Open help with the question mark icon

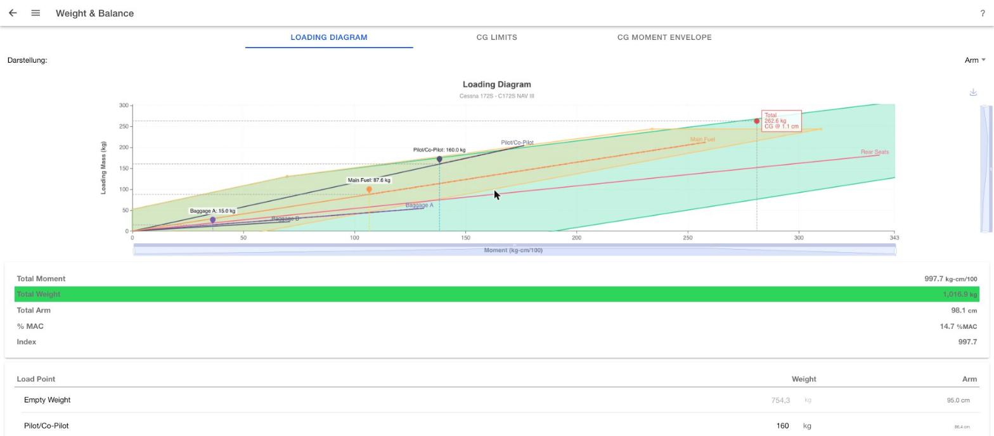(983, 13)
